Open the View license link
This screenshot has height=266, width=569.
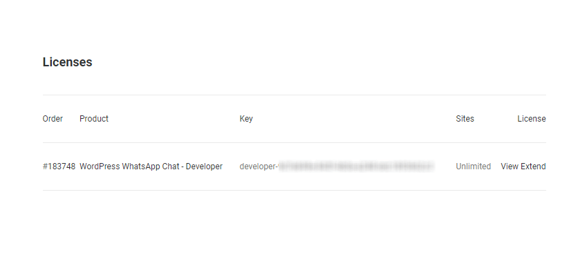tap(510, 167)
